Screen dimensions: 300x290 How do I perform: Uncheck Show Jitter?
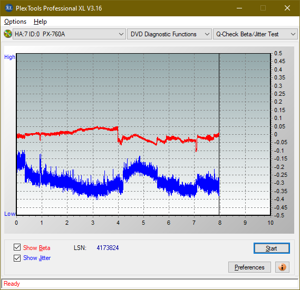[x=17, y=258]
